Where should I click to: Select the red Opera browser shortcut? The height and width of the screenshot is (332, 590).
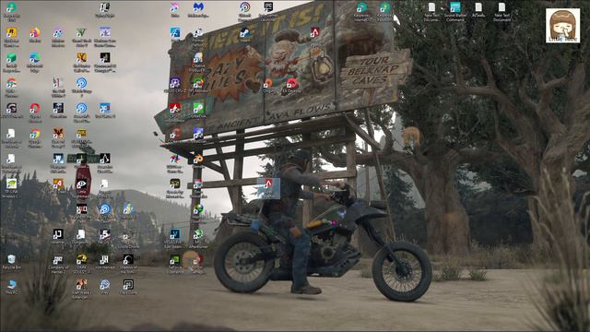pos(35,113)
